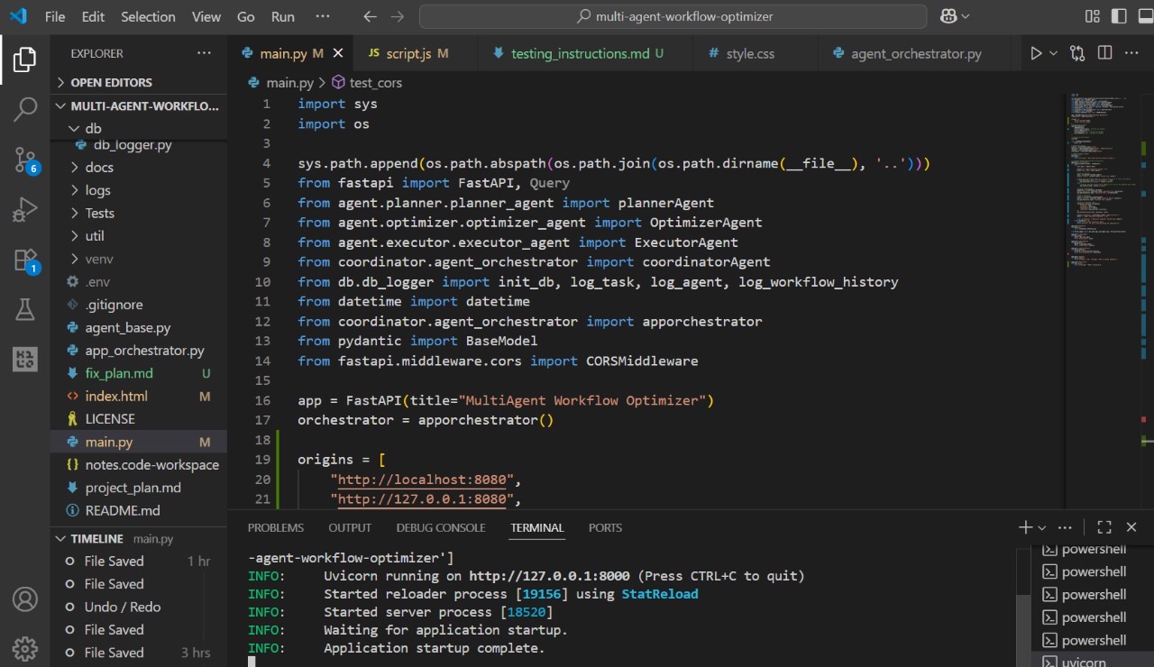This screenshot has width=1154, height=667.
Task: Click the Split Editor Right icon
Action: [1104, 54]
